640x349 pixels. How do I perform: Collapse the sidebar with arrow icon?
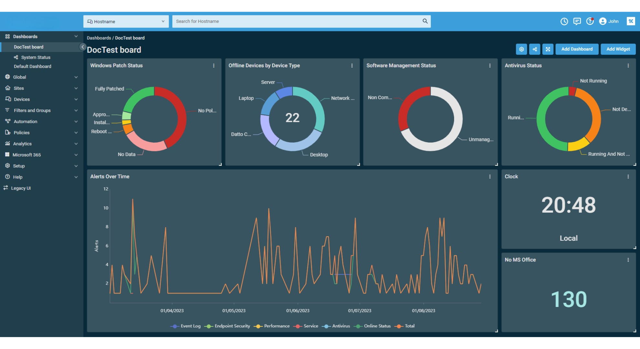pyautogui.click(x=82, y=47)
